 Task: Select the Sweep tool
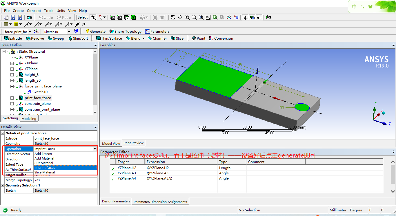coord(56,38)
